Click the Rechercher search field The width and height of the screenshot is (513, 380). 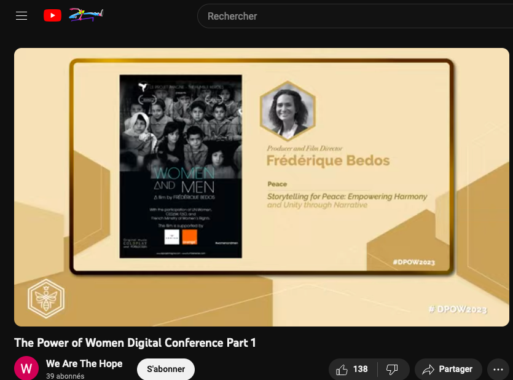click(355, 16)
